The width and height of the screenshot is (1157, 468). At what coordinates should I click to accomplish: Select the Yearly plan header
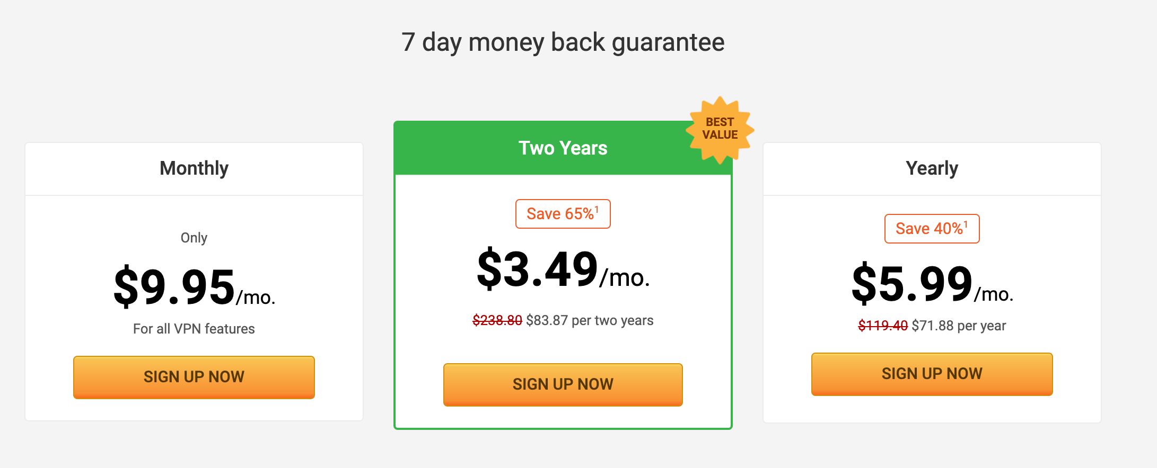coord(932,168)
